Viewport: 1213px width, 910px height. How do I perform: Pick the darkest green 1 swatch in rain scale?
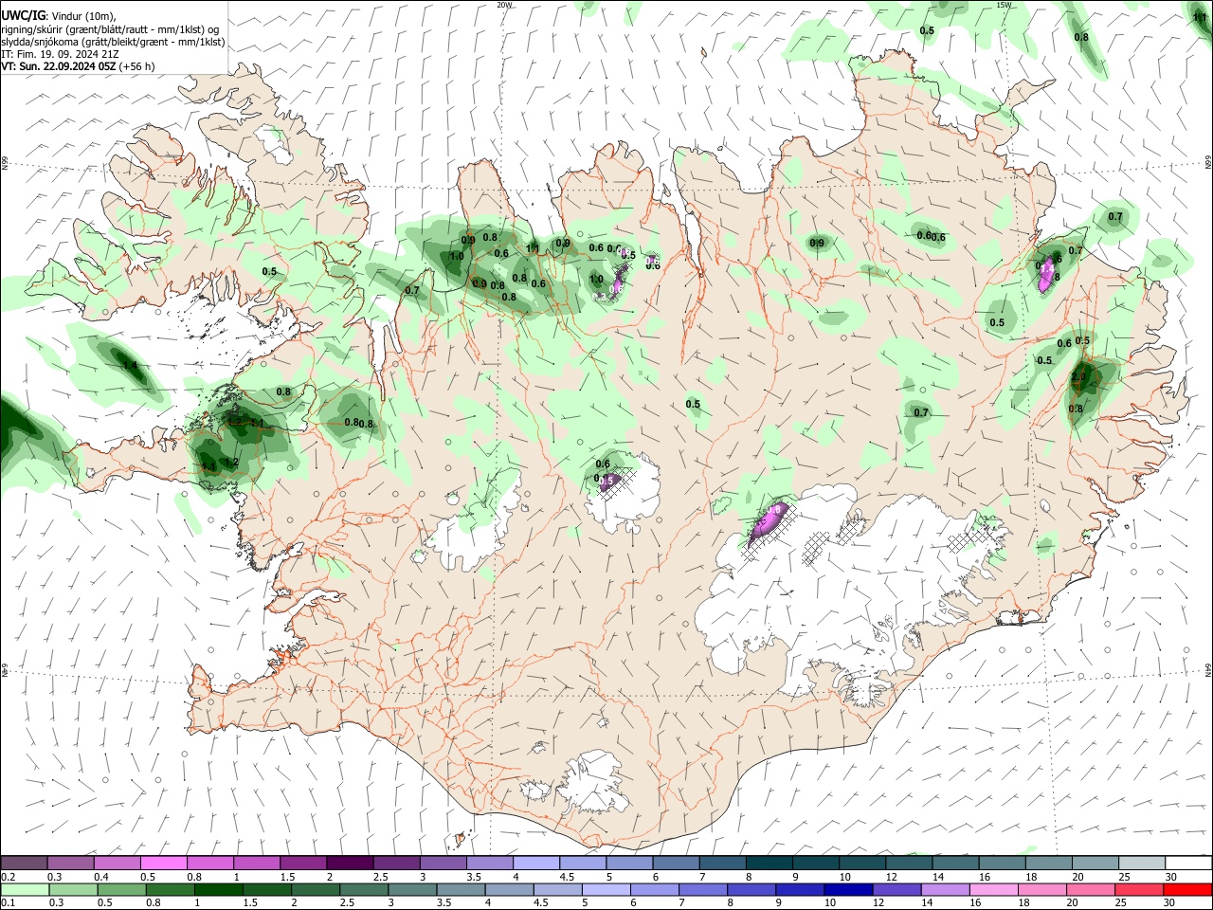click(x=218, y=889)
